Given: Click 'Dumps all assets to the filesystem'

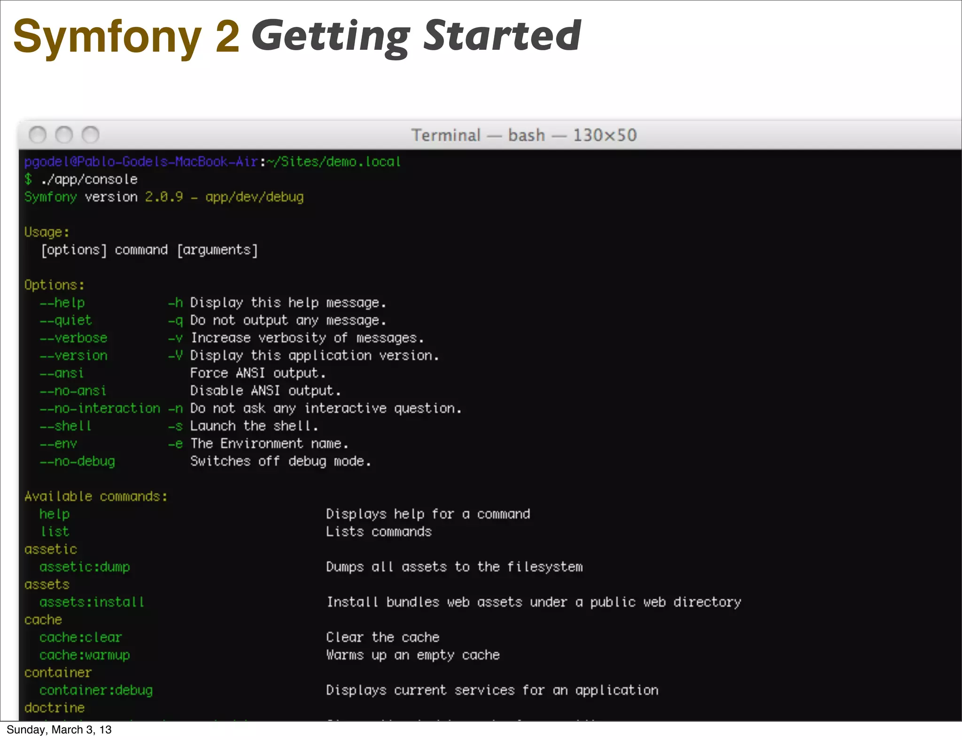Looking at the screenshot, I should tap(454, 567).
